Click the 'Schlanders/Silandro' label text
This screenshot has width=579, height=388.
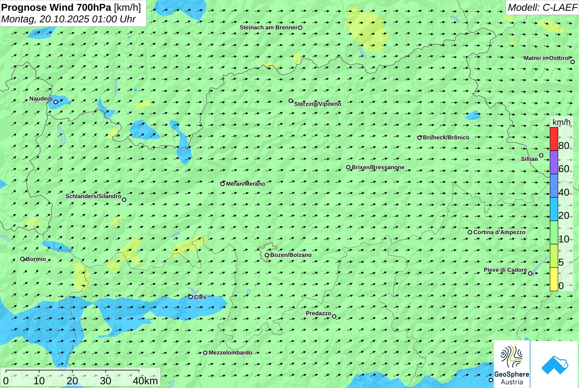tap(93, 196)
